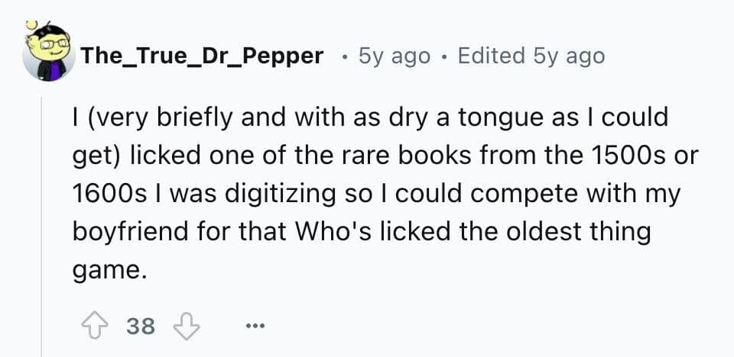This screenshot has width=734, height=357.
Task: Click the phrase "rare books" in the comment
Action: click(x=397, y=156)
